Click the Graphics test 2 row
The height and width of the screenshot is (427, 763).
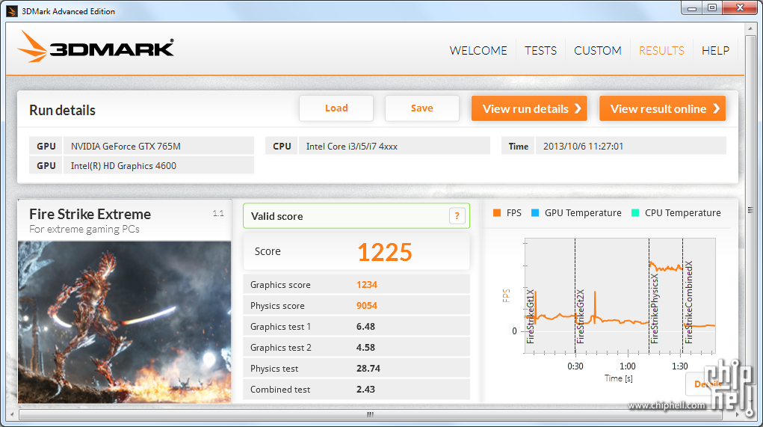(356, 348)
